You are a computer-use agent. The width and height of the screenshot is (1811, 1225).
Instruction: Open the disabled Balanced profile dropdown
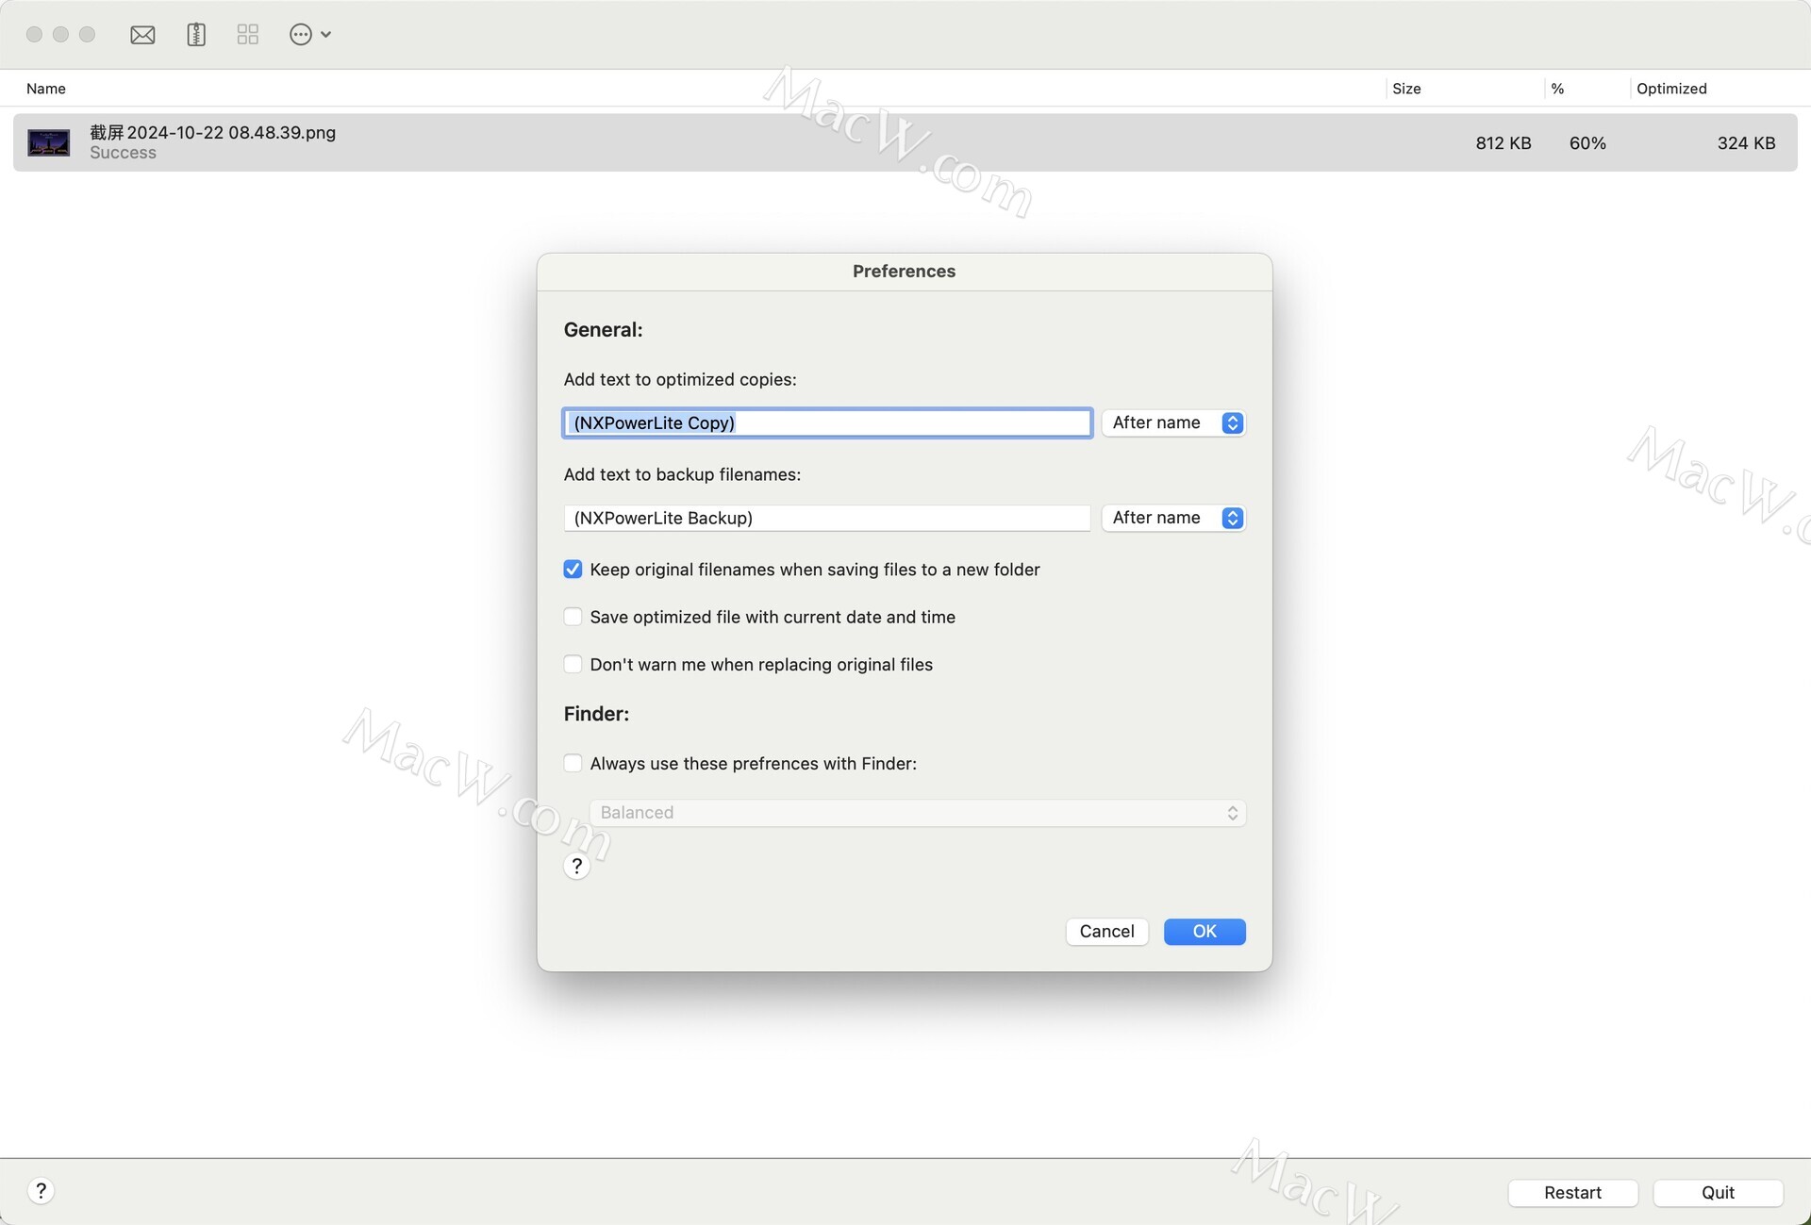click(x=918, y=813)
